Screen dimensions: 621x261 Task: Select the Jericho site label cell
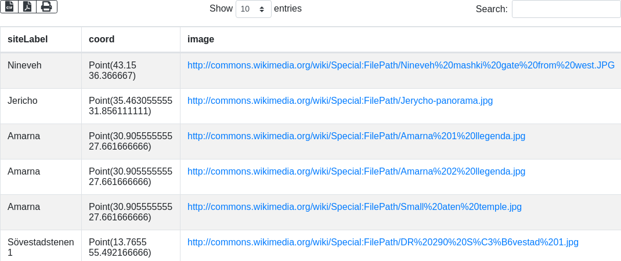coord(23,101)
